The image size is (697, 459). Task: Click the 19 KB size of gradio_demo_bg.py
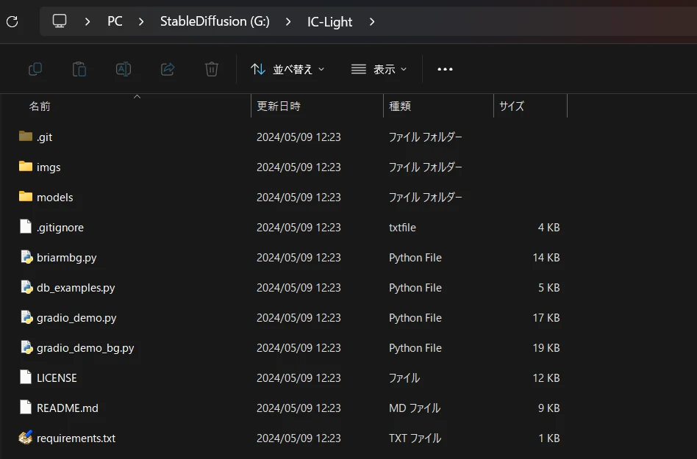tap(546, 348)
